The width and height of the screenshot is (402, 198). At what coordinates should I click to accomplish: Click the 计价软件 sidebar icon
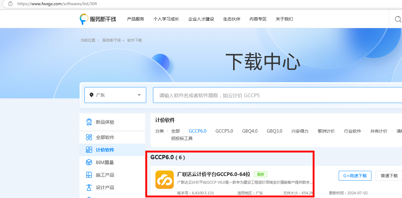(89, 150)
